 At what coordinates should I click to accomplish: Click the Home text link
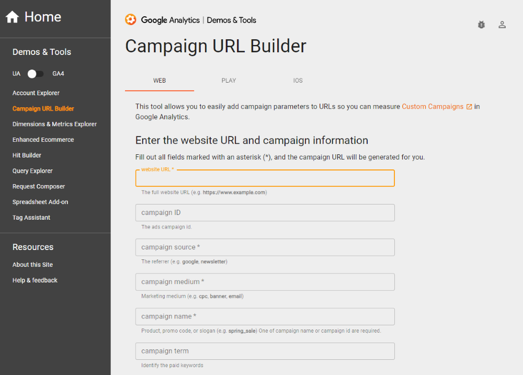point(43,17)
